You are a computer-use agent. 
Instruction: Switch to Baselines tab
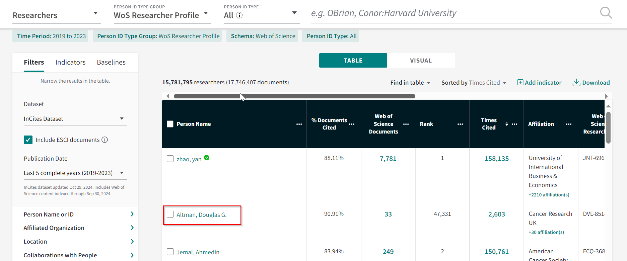click(x=111, y=62)
